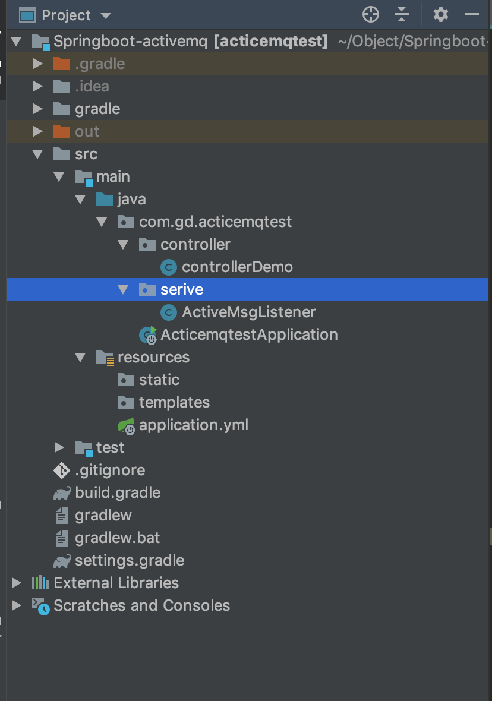Hide the Project tool window with minimize dash

point(472,15)
